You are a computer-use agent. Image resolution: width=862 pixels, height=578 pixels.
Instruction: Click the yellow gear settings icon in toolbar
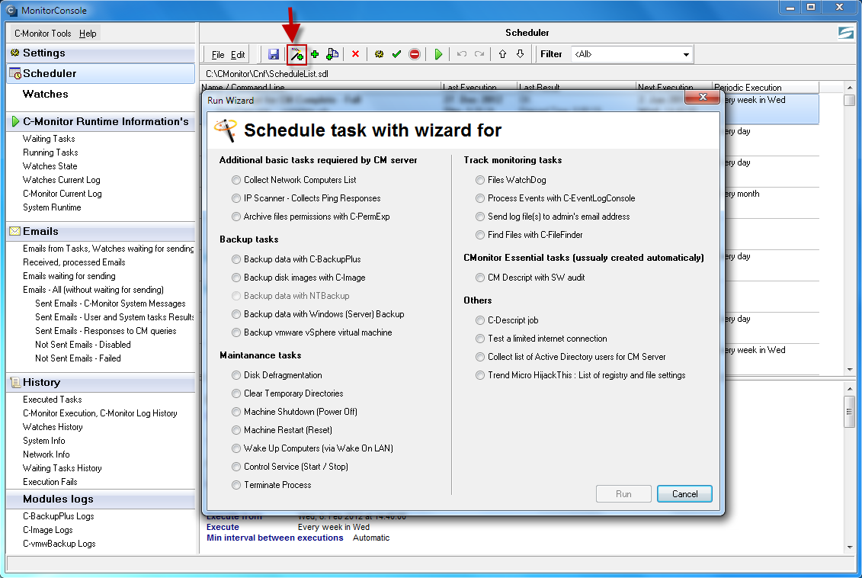(x=379, y=54)
